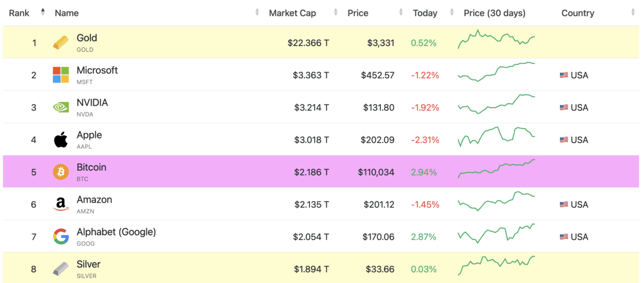The width and height of the screenshot is (643, 283).
Task: Click Alphabet market cap $2.054 T
Action: click(311, 237)
